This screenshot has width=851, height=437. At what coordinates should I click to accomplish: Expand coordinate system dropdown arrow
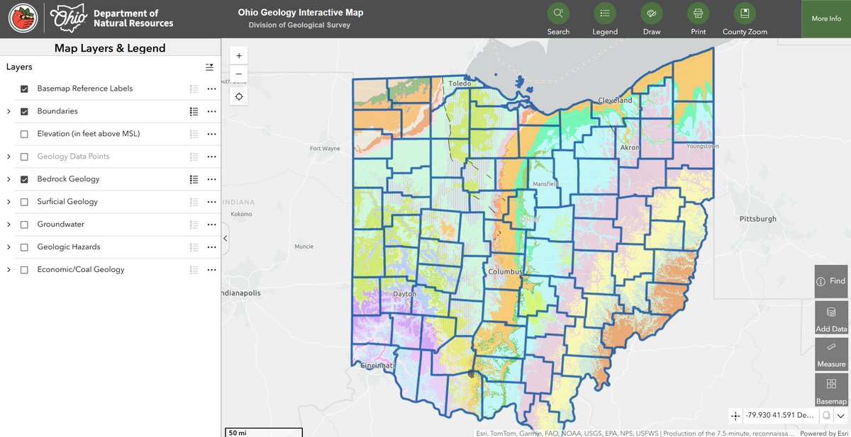(840, 416)
